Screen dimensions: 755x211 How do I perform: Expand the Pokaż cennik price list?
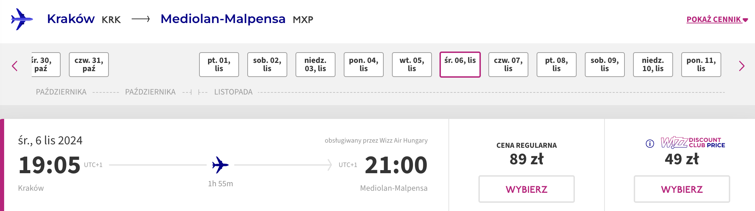point(717,19)
